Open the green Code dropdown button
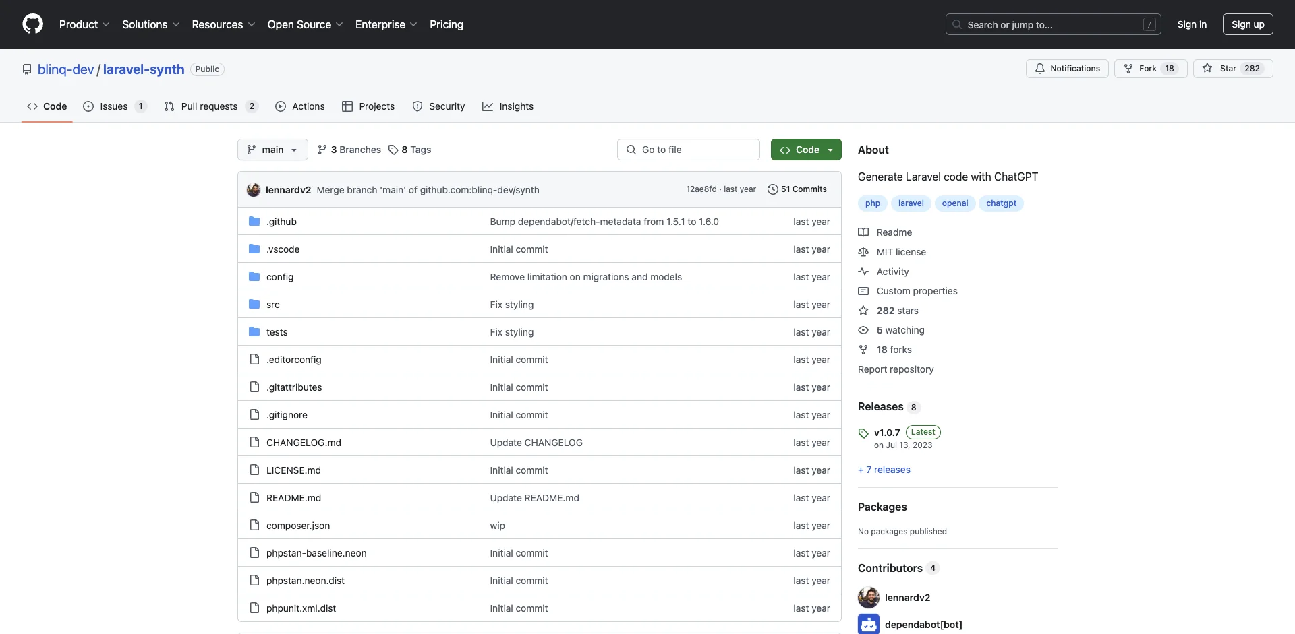Screen dimensions: 1295x634 [x=806, y=150]
